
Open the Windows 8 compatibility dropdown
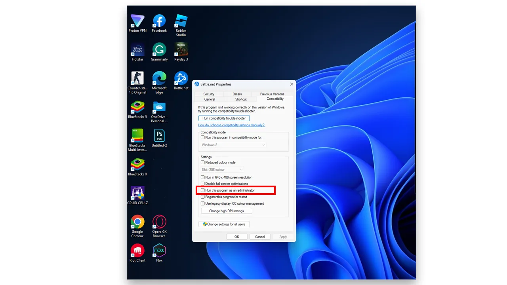tap(233, 145)
